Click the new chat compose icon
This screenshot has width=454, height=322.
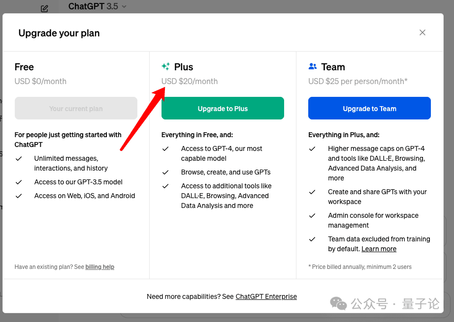[44, 8]
